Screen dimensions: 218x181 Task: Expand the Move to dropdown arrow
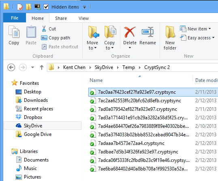pyautogui.click(x=95, y=48)
